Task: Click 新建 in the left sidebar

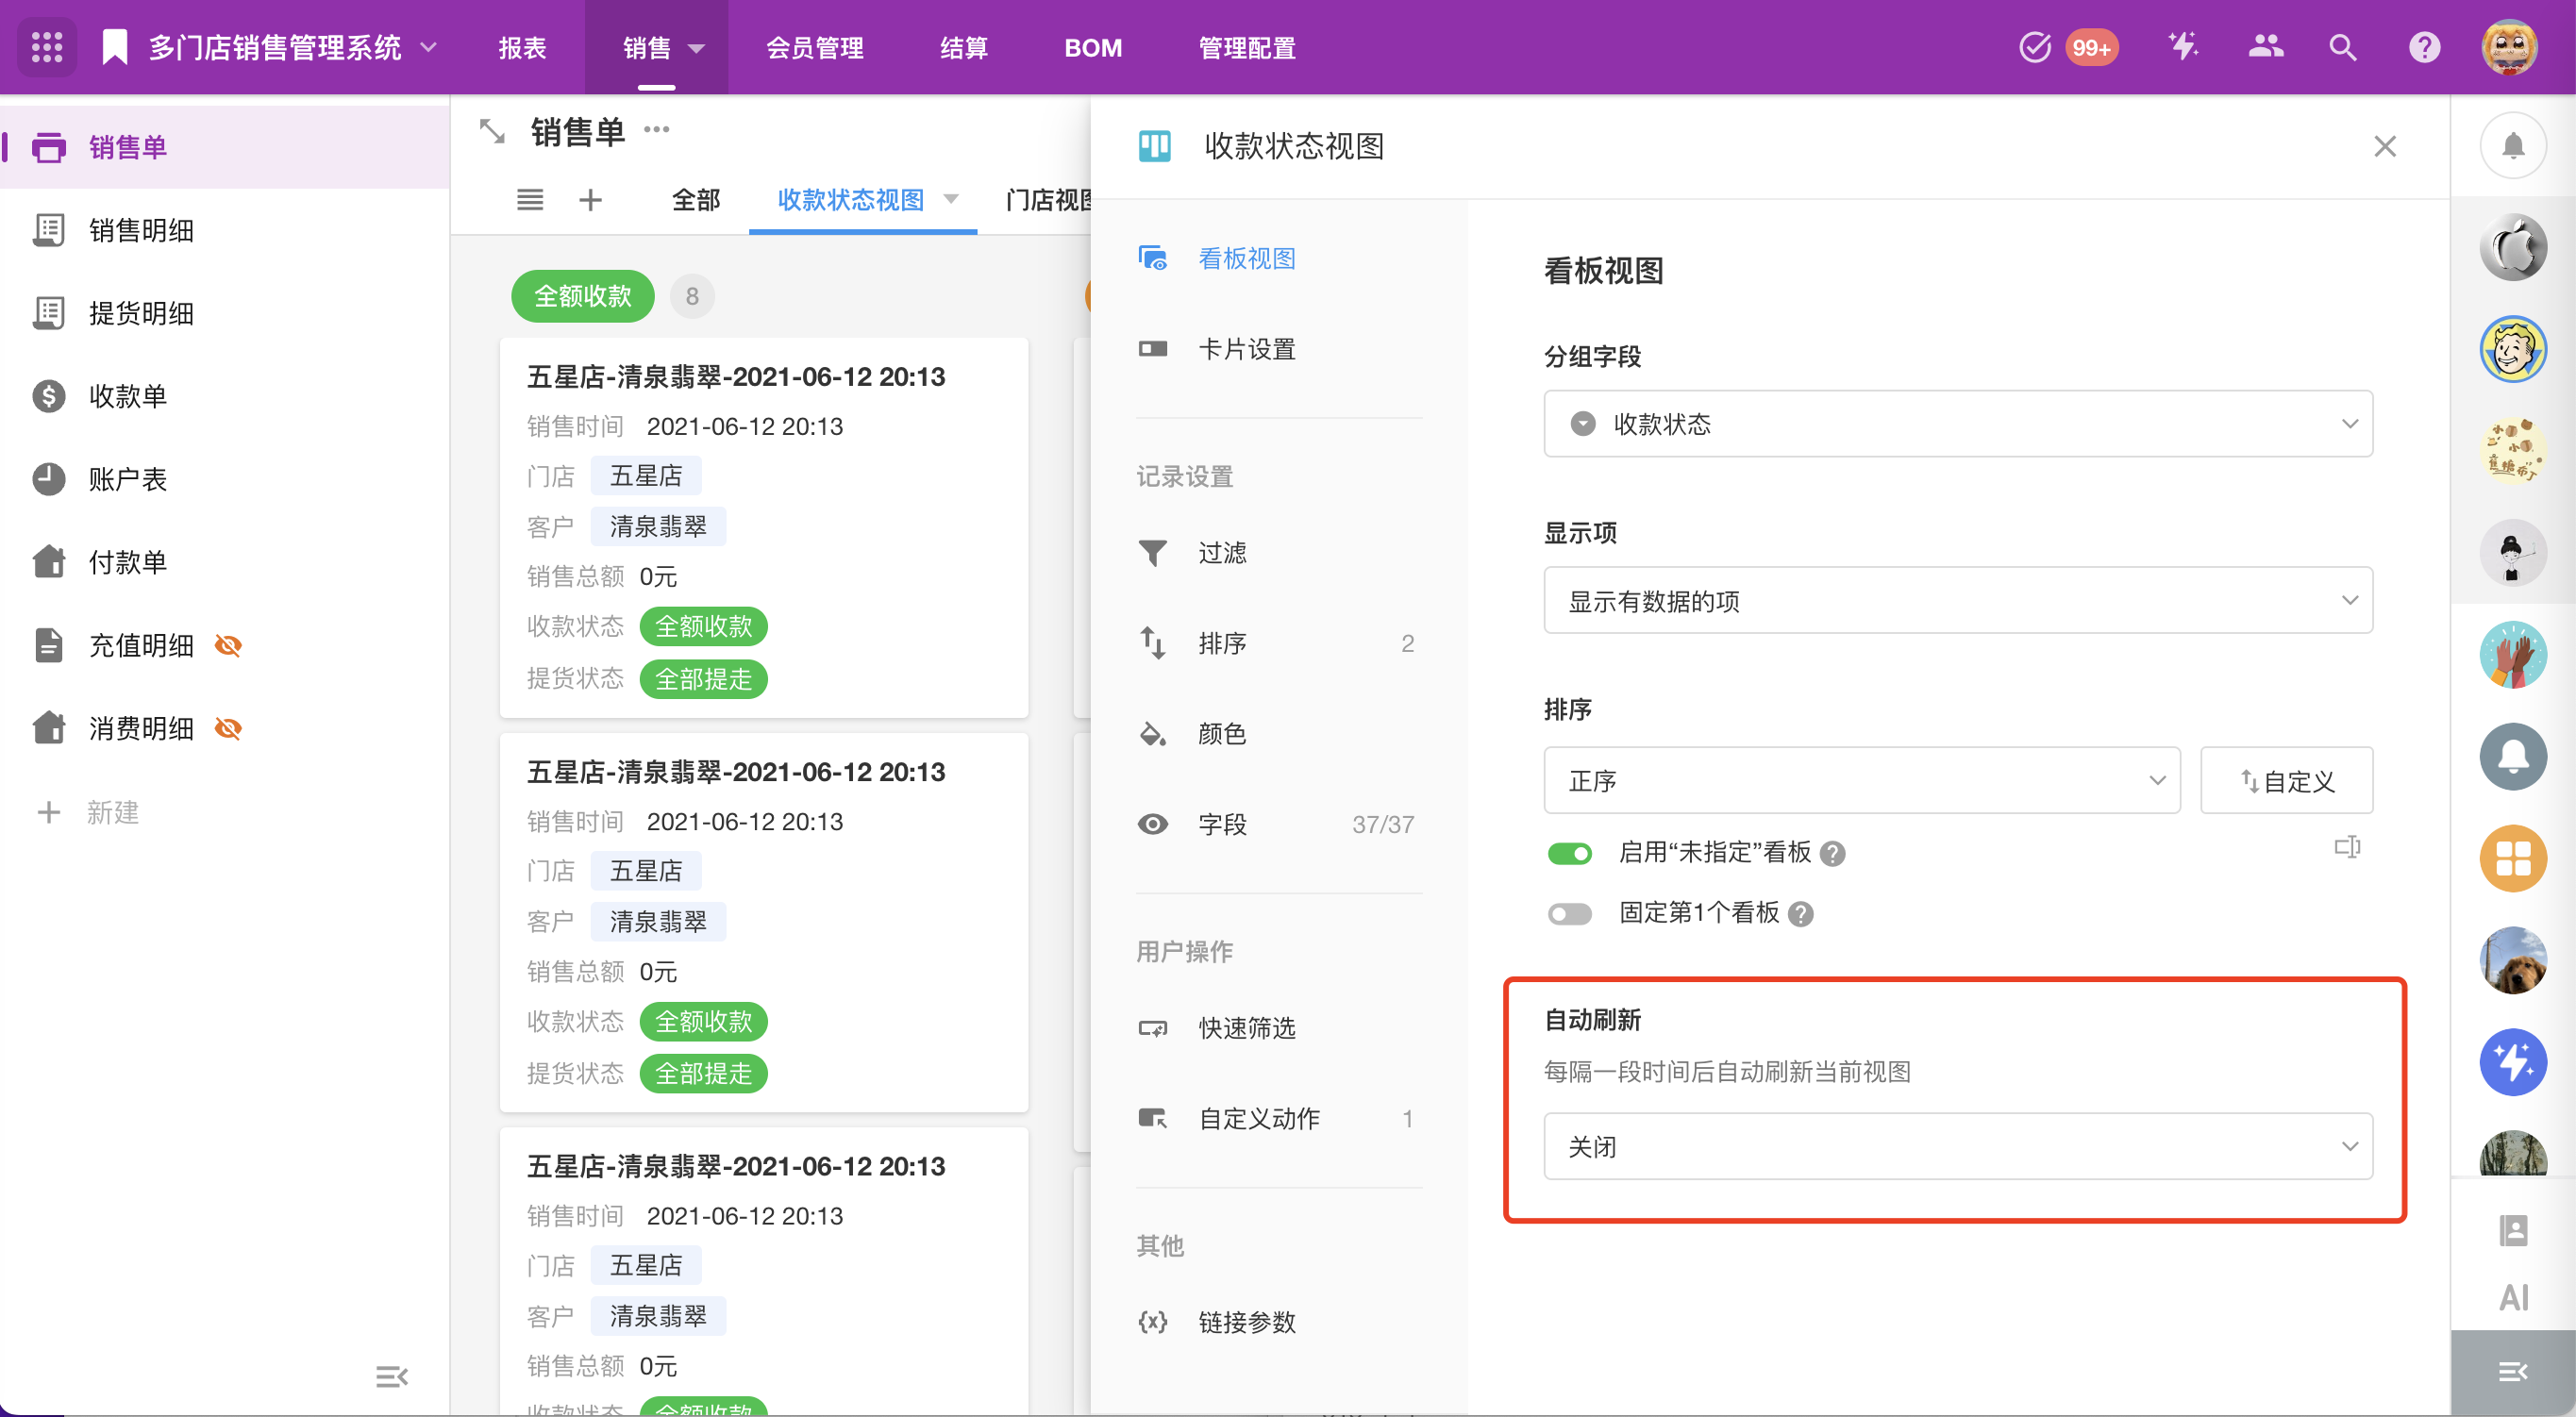Action: coord(112,812)
